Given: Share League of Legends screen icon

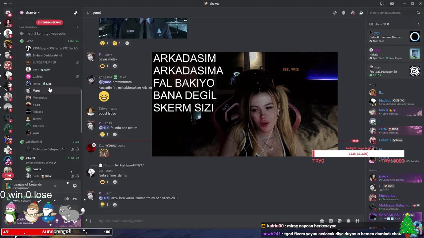Looking at the screenshot, I should coord(75,186).
